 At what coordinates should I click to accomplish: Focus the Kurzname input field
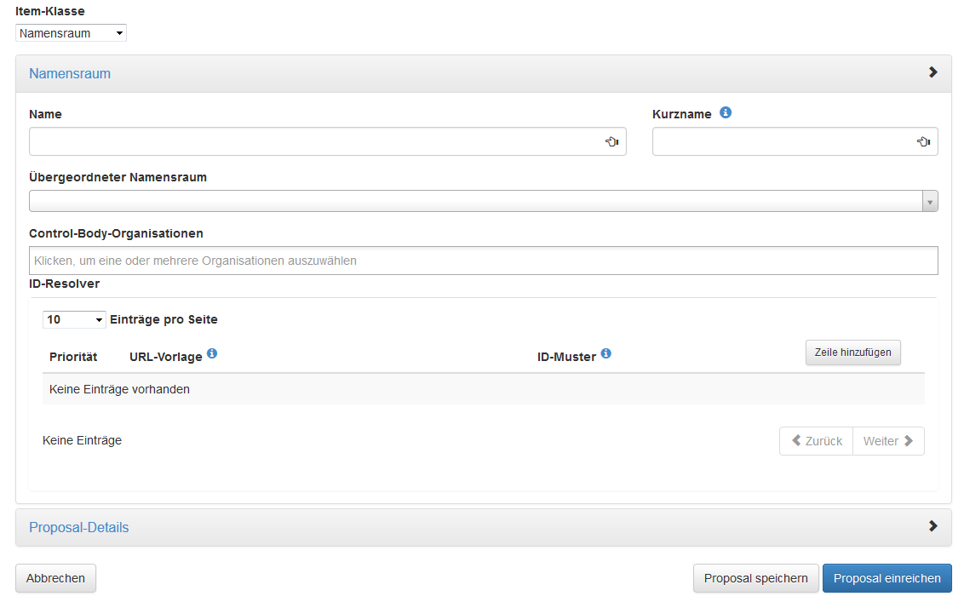[x=795, y=141]
